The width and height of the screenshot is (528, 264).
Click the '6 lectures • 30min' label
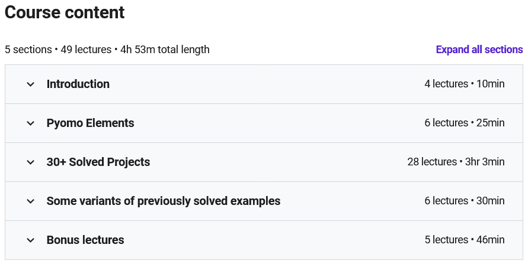click(x=464, y=201)
